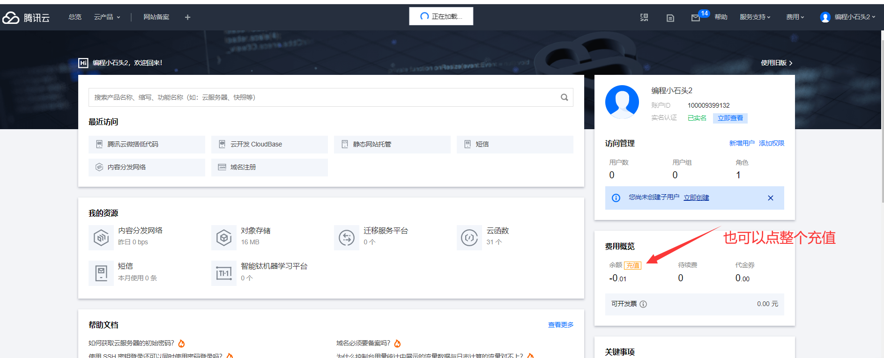Dismiss the 您尚未创建子用户 notice
The height and width of the screenshot is (358, 884).
click(771, 198)
